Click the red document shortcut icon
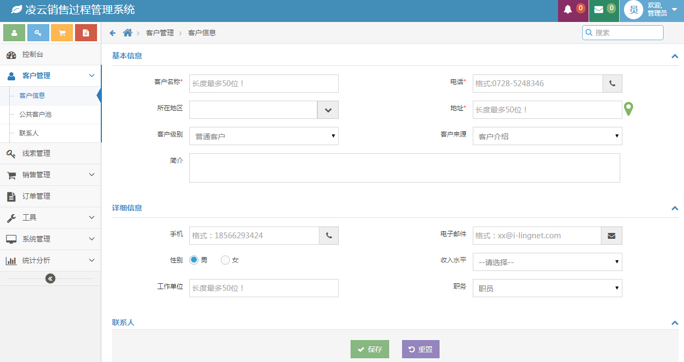 (86, 33)
